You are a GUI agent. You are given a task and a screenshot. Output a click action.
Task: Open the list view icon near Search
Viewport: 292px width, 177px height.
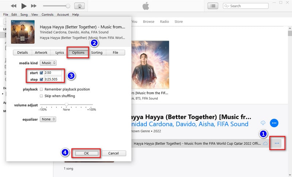tap(213, 6)
